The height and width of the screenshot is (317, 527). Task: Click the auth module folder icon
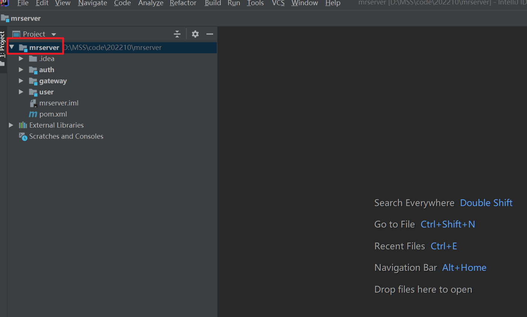point(33,70)
